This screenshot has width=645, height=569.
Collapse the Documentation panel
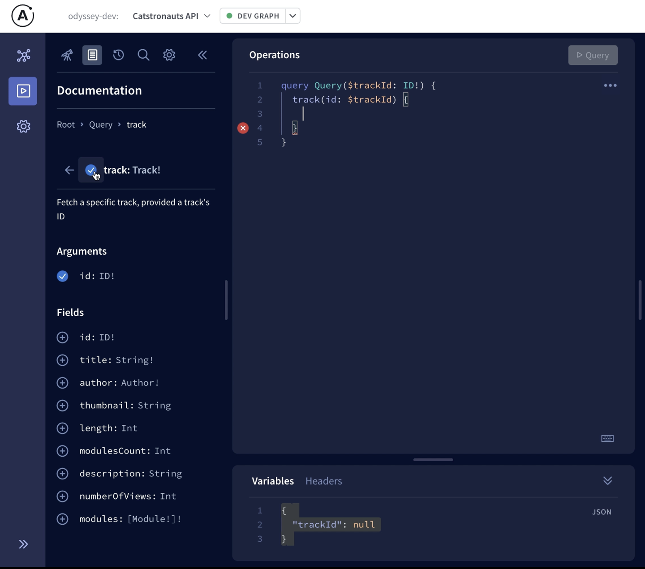pyautogui.click(x=202, y=55)
